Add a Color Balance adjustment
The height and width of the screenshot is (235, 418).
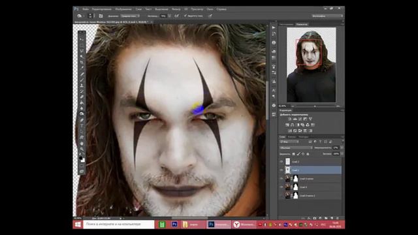coord(293,125)
